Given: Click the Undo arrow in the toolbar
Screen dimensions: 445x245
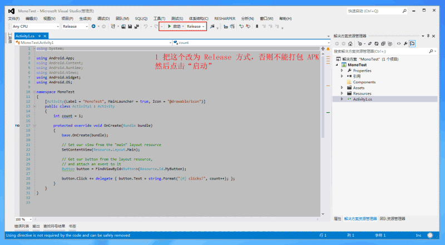Looking at the screenshot, I should click(145, 26).
